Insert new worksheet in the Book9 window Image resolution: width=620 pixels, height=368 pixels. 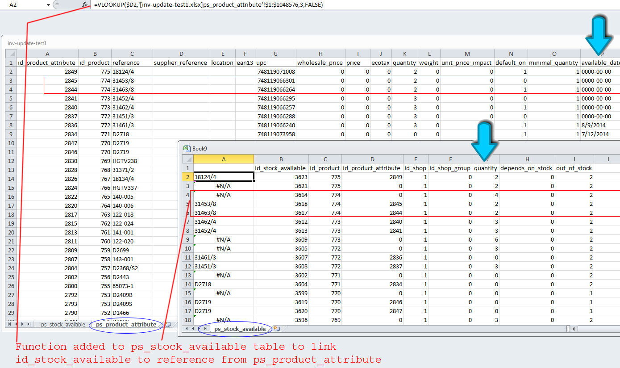pyautogui.click(x=277, y=329)
